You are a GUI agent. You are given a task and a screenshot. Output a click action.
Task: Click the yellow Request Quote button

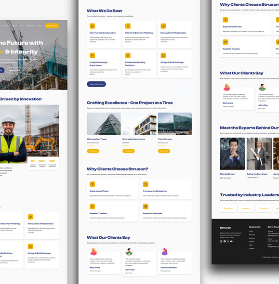(52, 26)
